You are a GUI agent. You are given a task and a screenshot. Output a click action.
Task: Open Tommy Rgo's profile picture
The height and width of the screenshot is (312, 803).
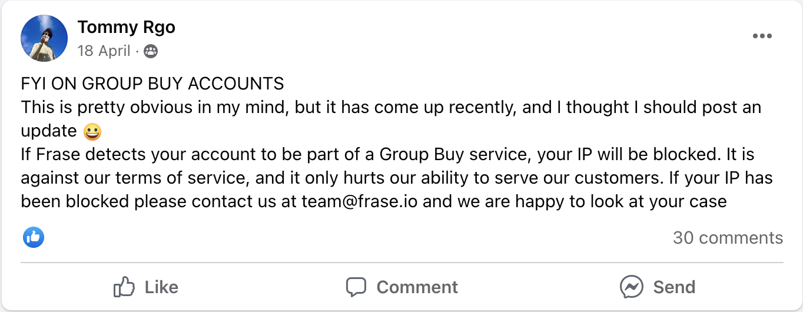(x=44, y=38)
